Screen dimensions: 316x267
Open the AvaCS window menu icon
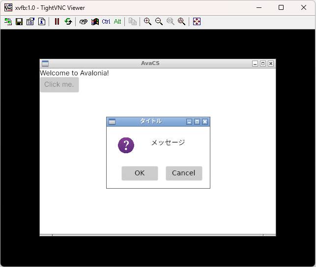click(x=45, y=64)
